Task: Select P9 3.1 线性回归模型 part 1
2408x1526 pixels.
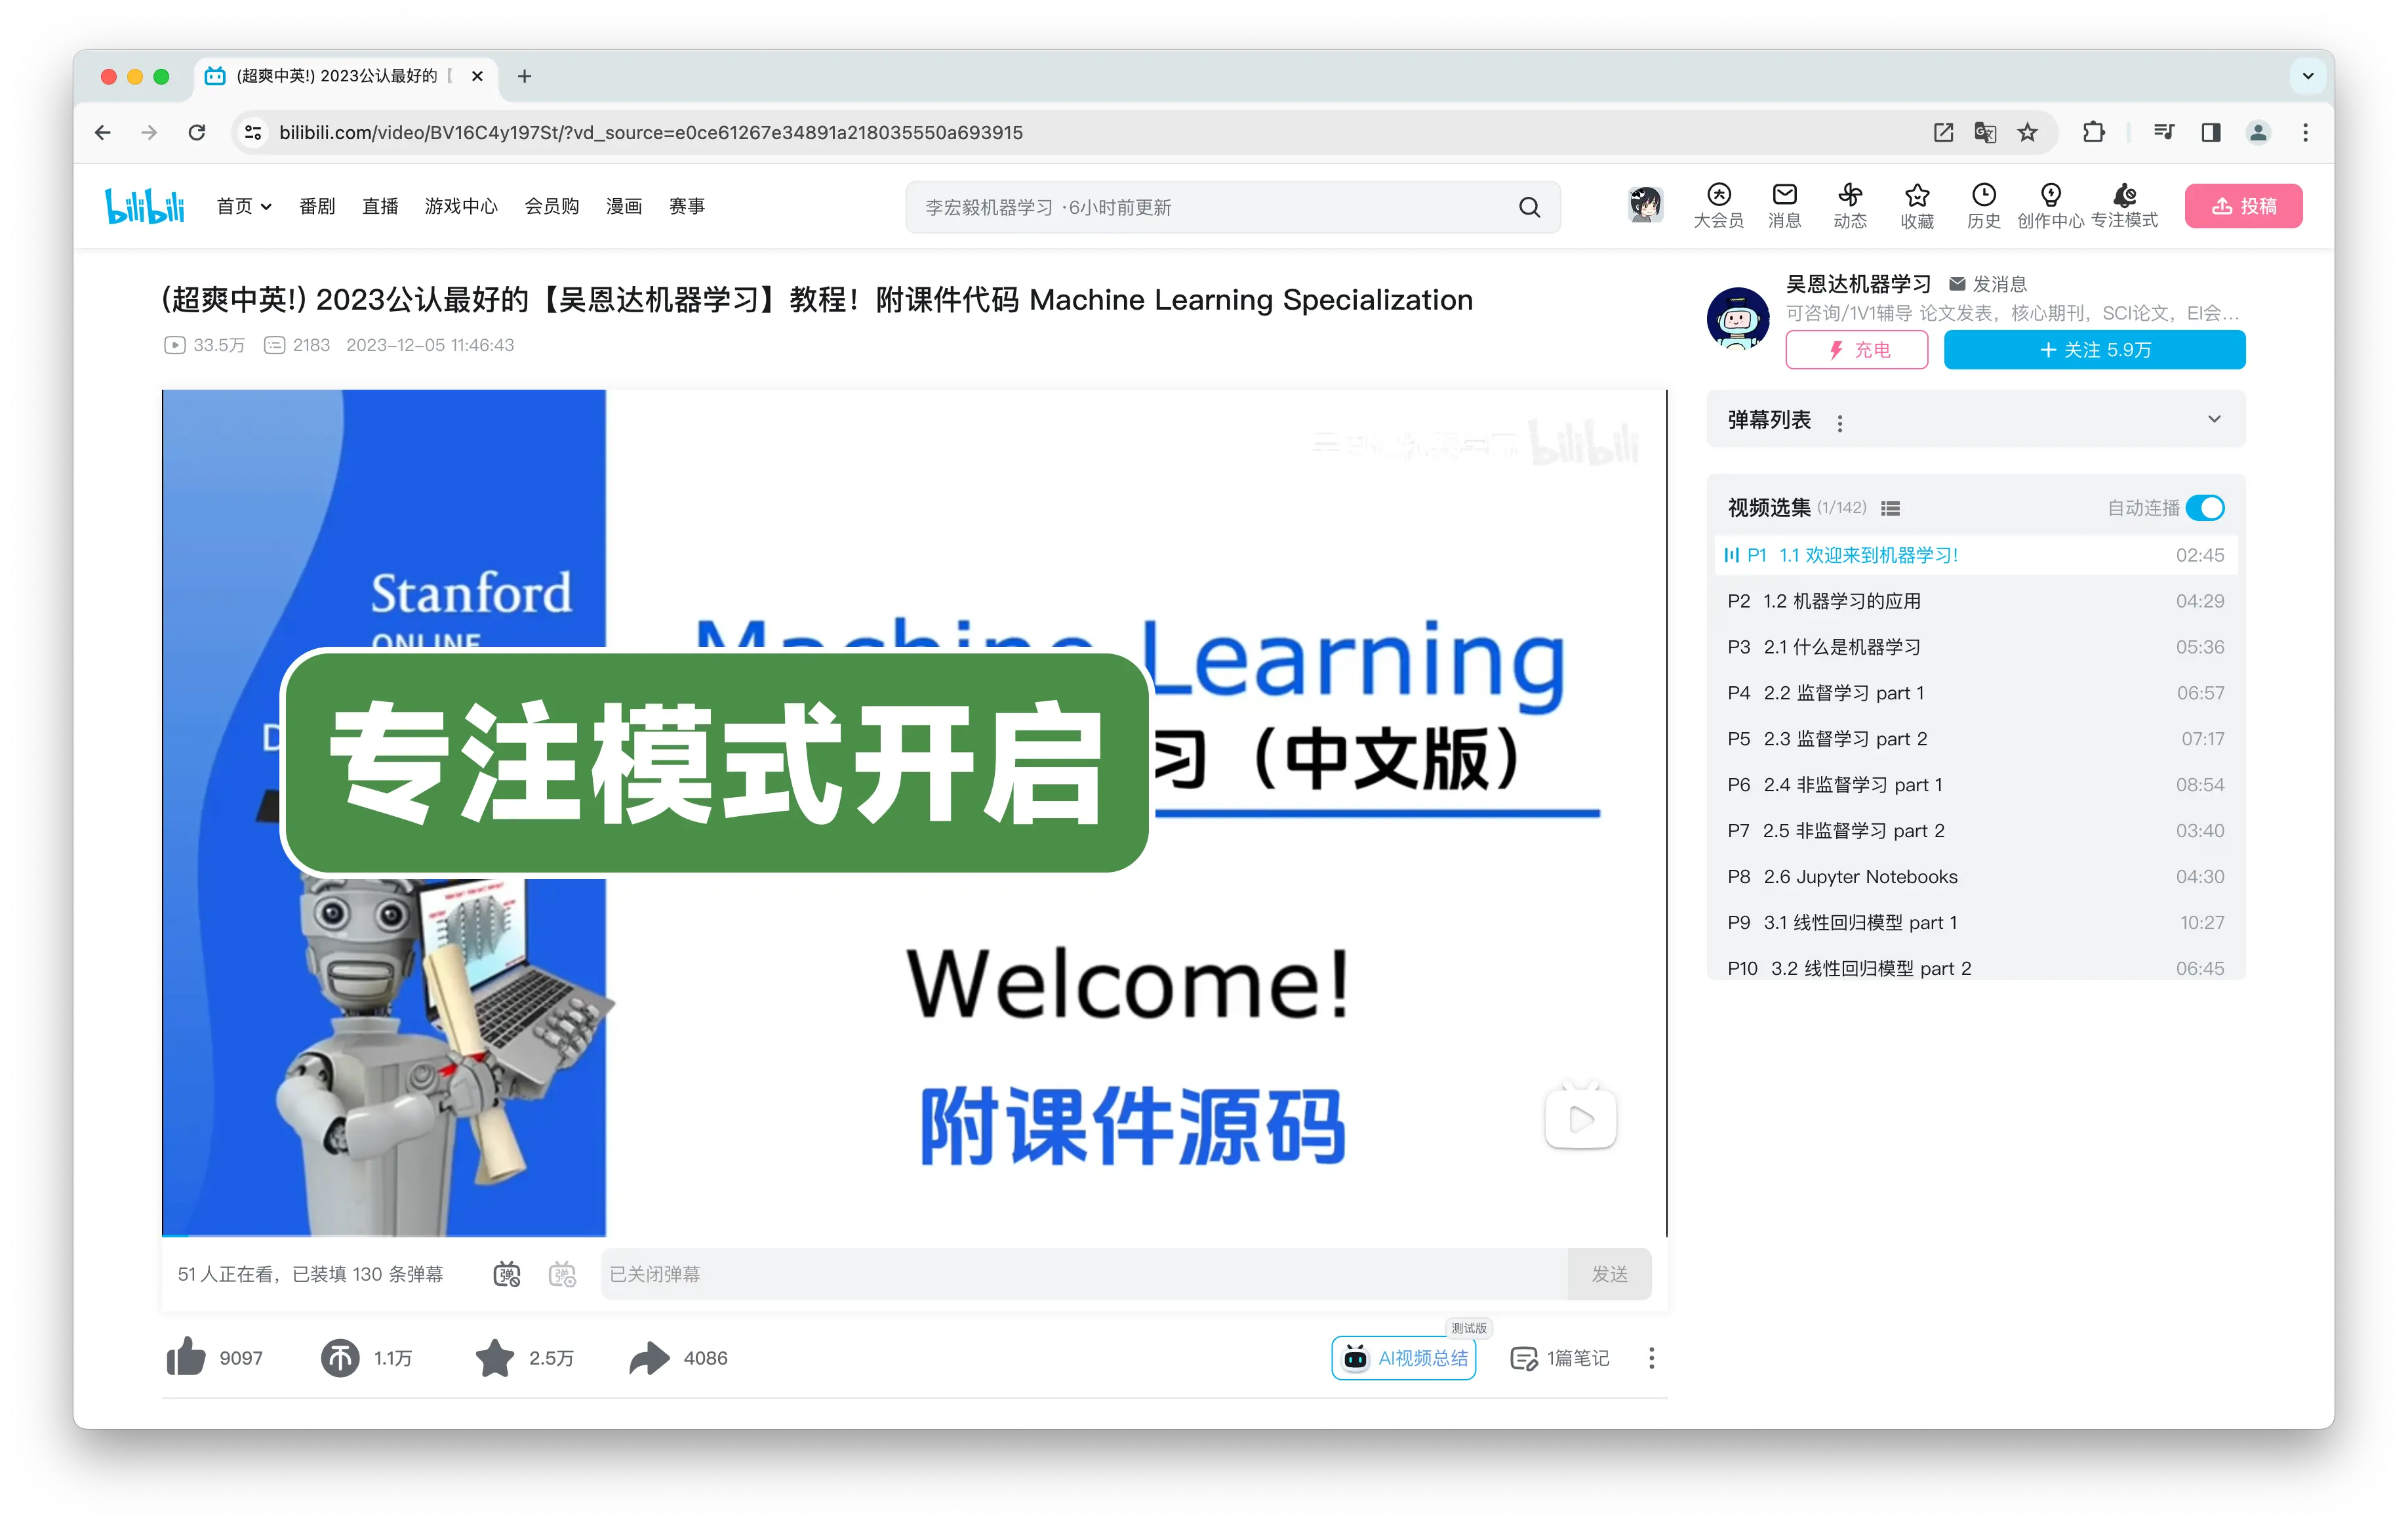Action: 1976,922
